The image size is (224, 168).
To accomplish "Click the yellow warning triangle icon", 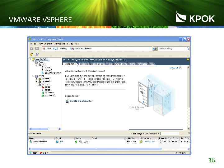I will [188, 59].
